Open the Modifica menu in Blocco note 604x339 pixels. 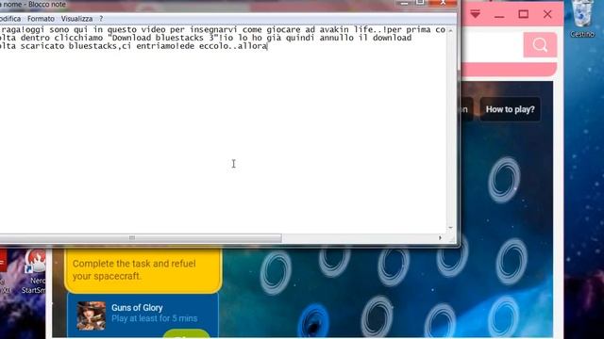10,19
